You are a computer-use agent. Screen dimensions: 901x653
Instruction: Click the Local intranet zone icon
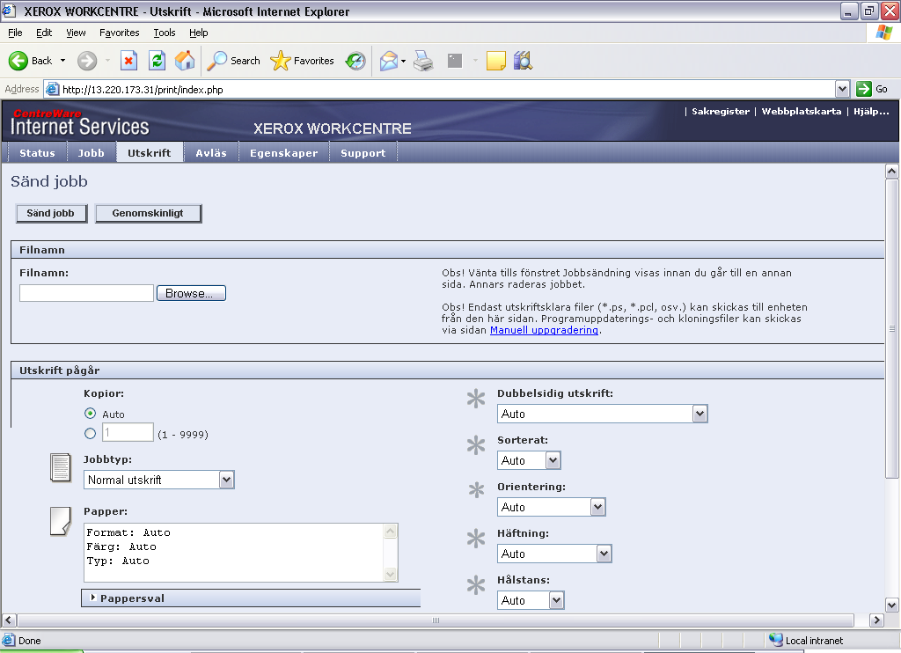click(x=776, y=640)
